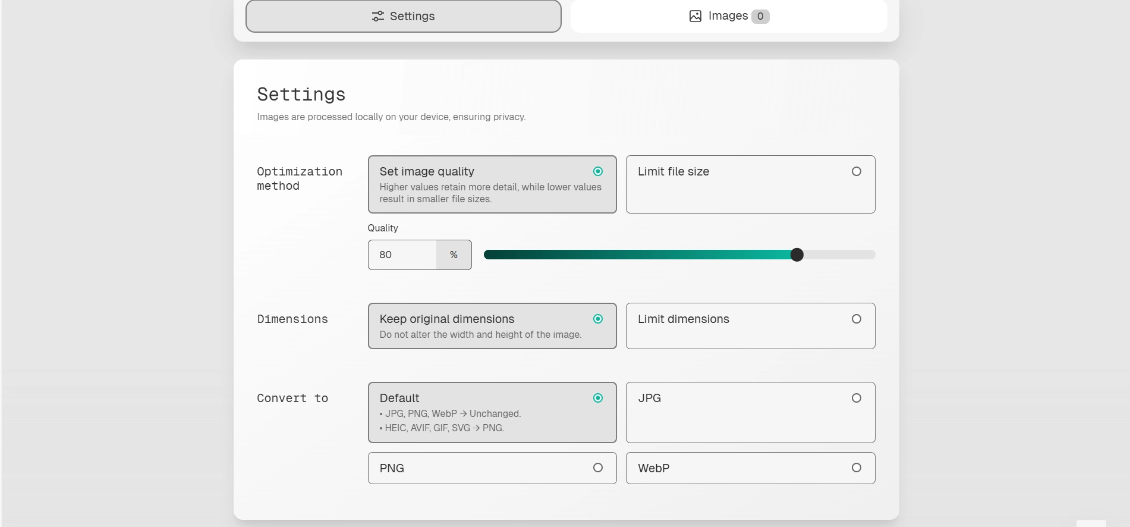Select Keep original dimensions option
Image resolution: width=1130 pixels, height=527 pixels.
492,326
